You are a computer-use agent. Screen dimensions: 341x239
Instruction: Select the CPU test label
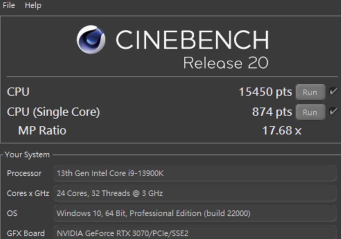(18, 92)
